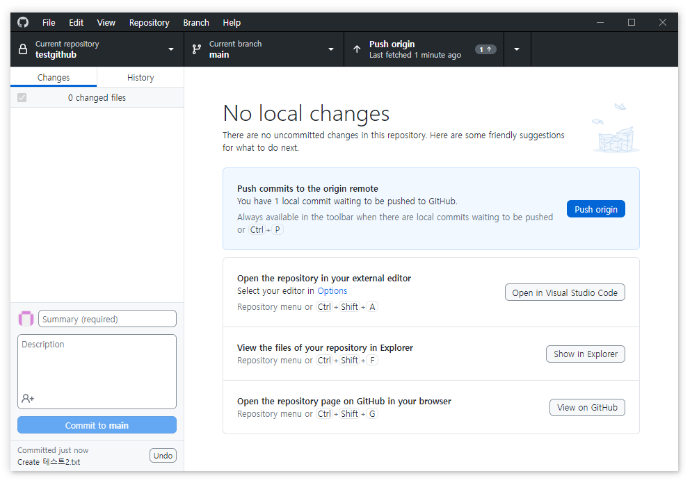Click 'Create 테스트2.txt' commit text
The height and width of the screenshot is (487, 699).
click(x=49, y=462)
